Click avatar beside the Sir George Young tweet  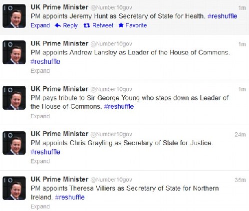(14, 98)
